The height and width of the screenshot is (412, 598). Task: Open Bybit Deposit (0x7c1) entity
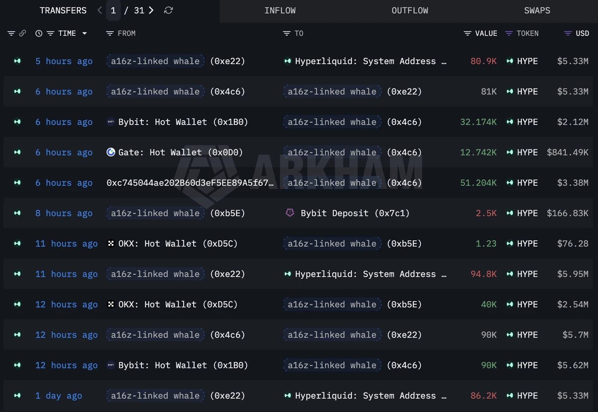tap(355, 213)
